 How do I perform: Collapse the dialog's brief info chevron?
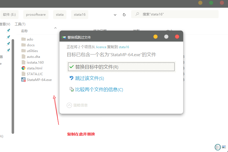pos(69,105)
